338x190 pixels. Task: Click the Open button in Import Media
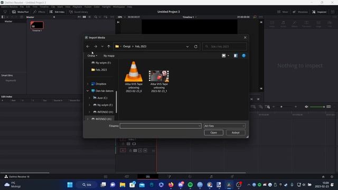point(213,132)
